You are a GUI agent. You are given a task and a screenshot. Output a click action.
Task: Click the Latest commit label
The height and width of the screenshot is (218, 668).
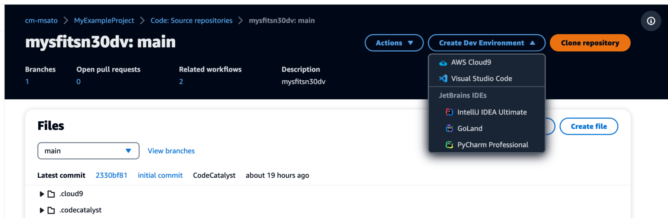[x=61, y=176]
